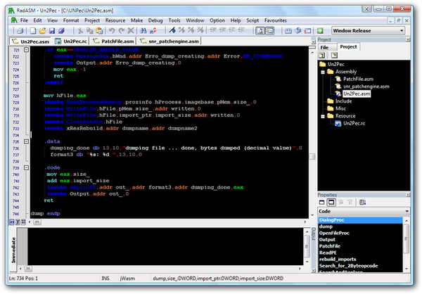Open the Script menu
Viewport: 422px width, 294px height.
click(252, 20)
